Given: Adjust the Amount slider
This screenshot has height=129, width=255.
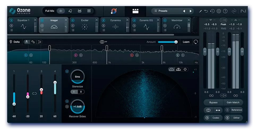Looking at the screenshot, I should [x=168, y=42].
